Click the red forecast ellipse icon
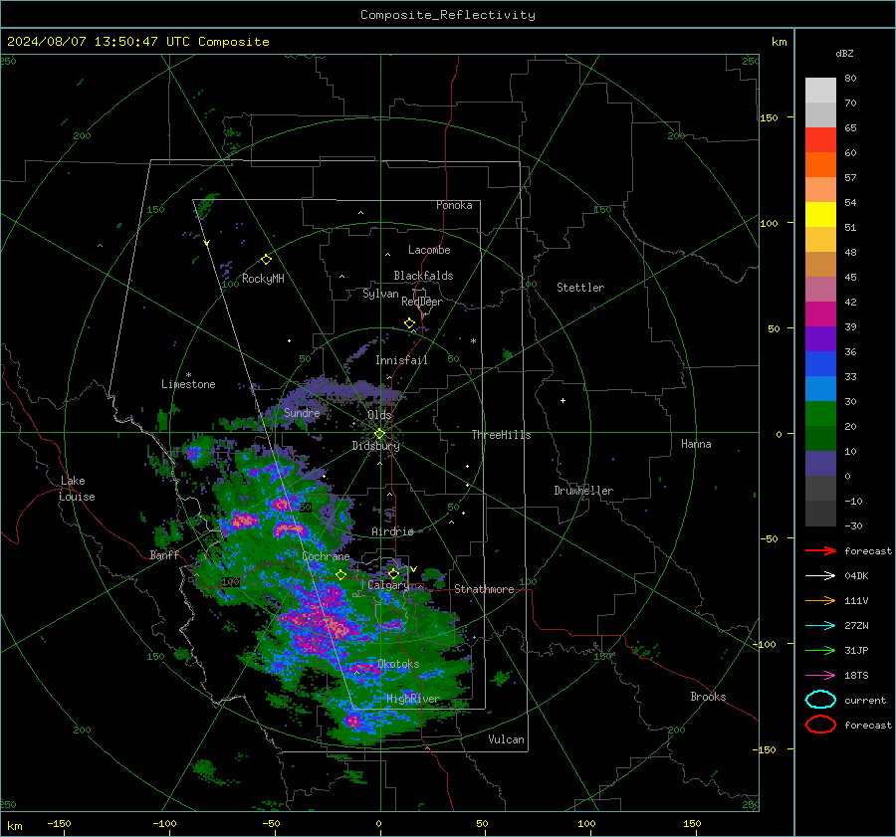Viewport: 896px width, 837px height. (820, 725)
